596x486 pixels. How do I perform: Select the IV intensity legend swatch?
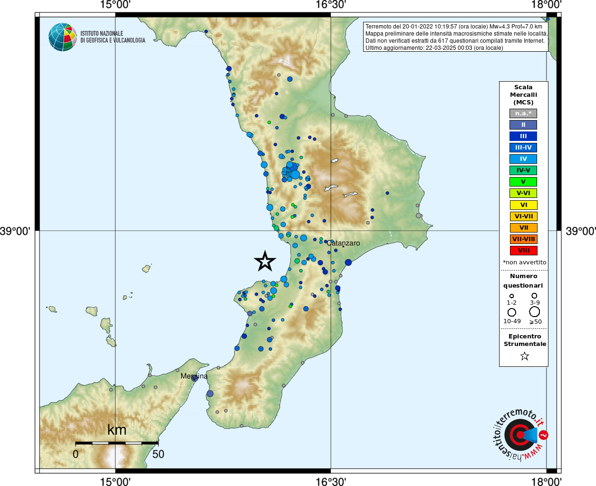click(523, 159)
